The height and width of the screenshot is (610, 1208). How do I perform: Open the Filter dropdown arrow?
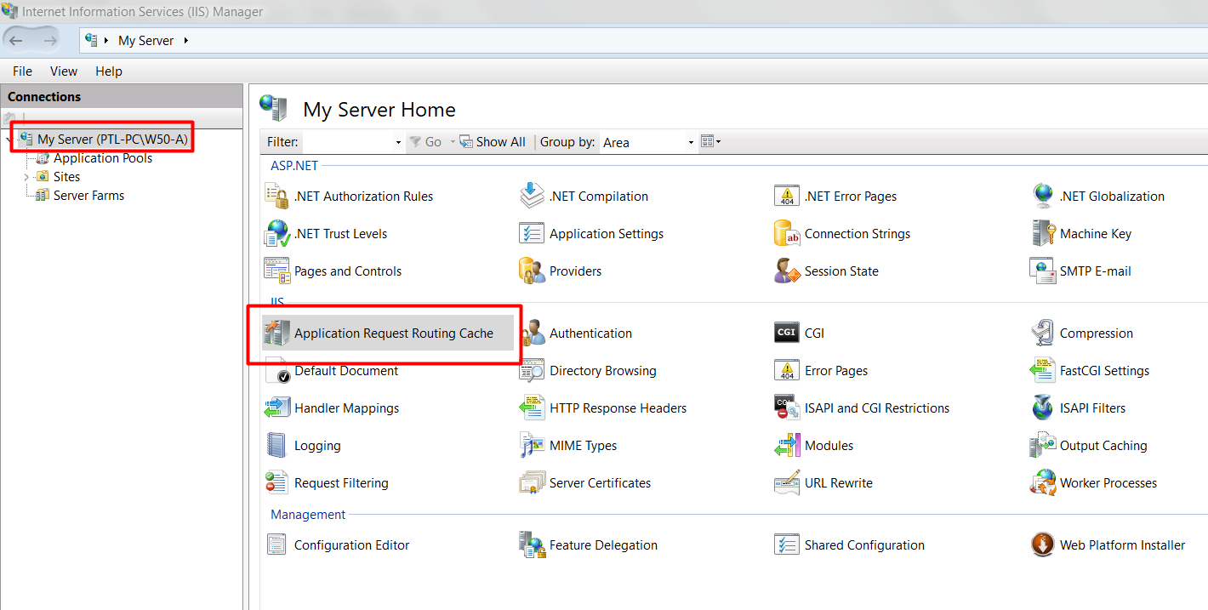pyautogui.click(x=398, y=143)
